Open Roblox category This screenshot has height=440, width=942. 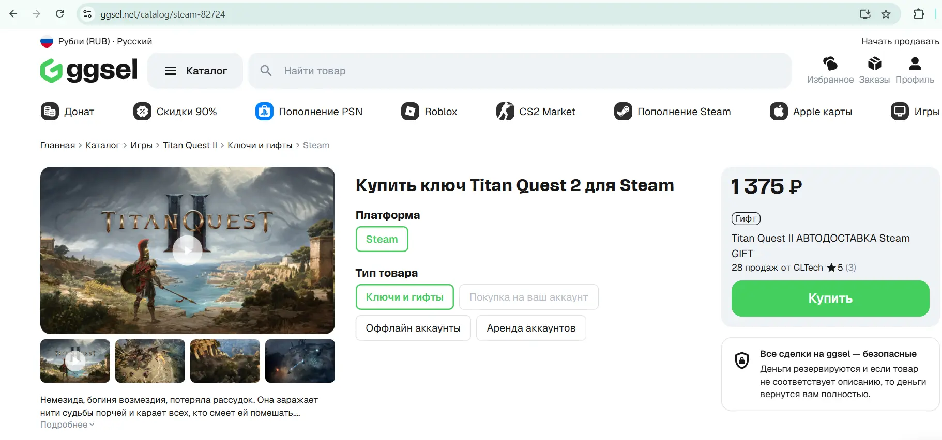(429, 112)
